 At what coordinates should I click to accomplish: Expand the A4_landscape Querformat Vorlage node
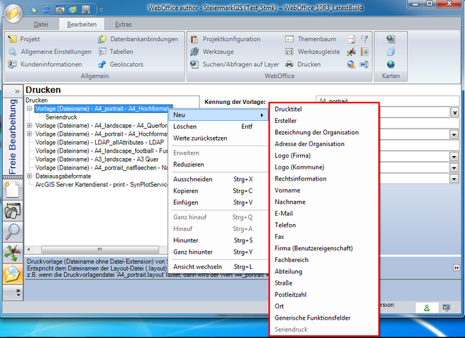pyautogui.click(x=29, y=126)
